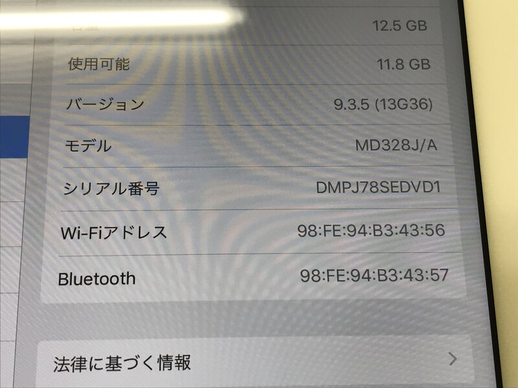Tap serial number DMPJ78SEDVD1
Image resolution: width=518 pixels, height=388 pixels.
[x=378, y=188]
